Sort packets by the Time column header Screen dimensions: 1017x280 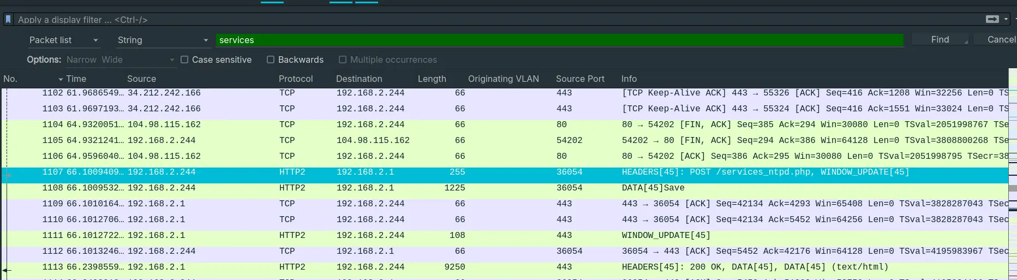76,79
